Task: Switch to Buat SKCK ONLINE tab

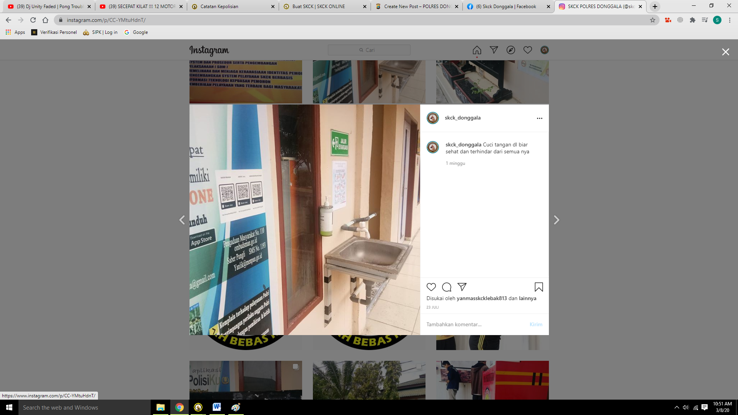Action: click(318, 7)
